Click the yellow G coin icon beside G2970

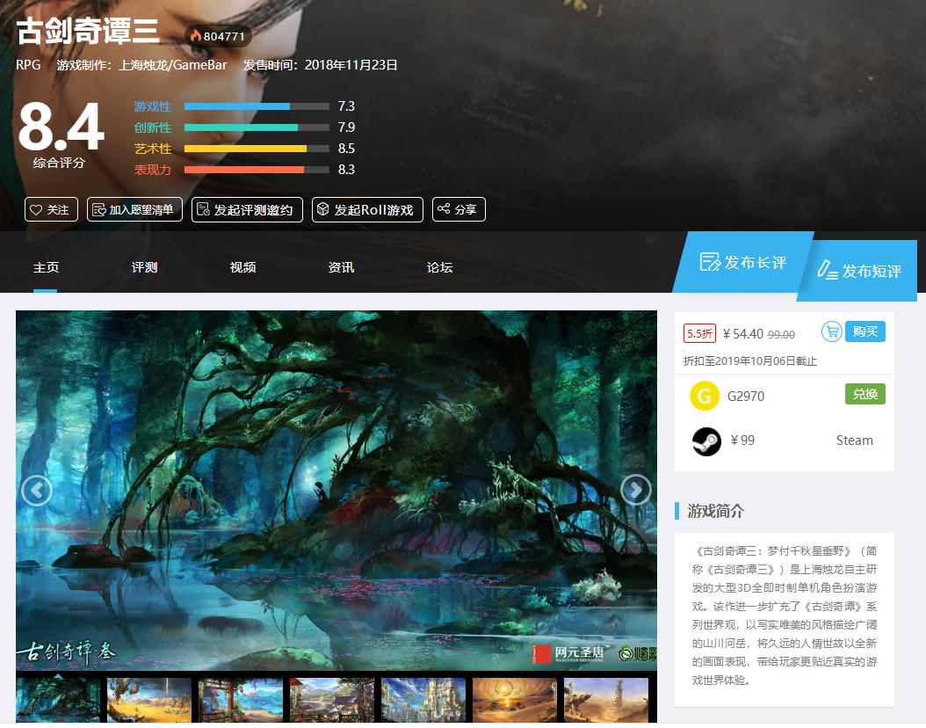click(x=703, y=396)
